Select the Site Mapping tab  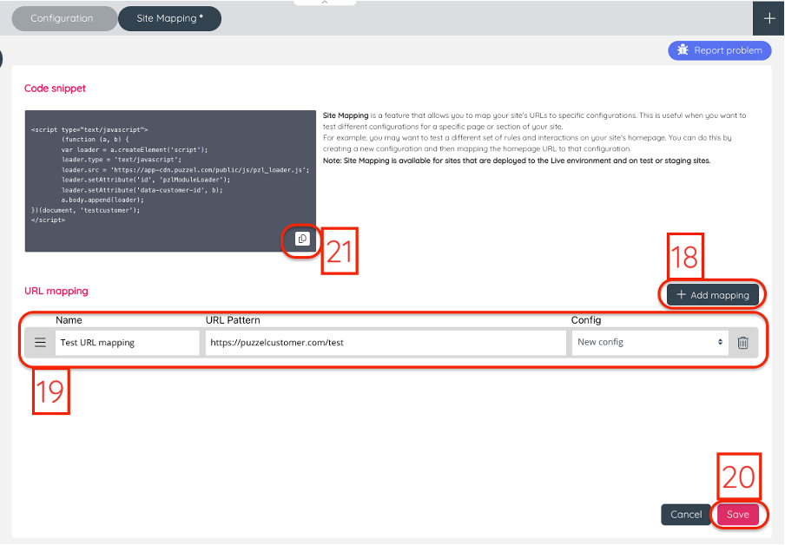click(x=169, y=18)
